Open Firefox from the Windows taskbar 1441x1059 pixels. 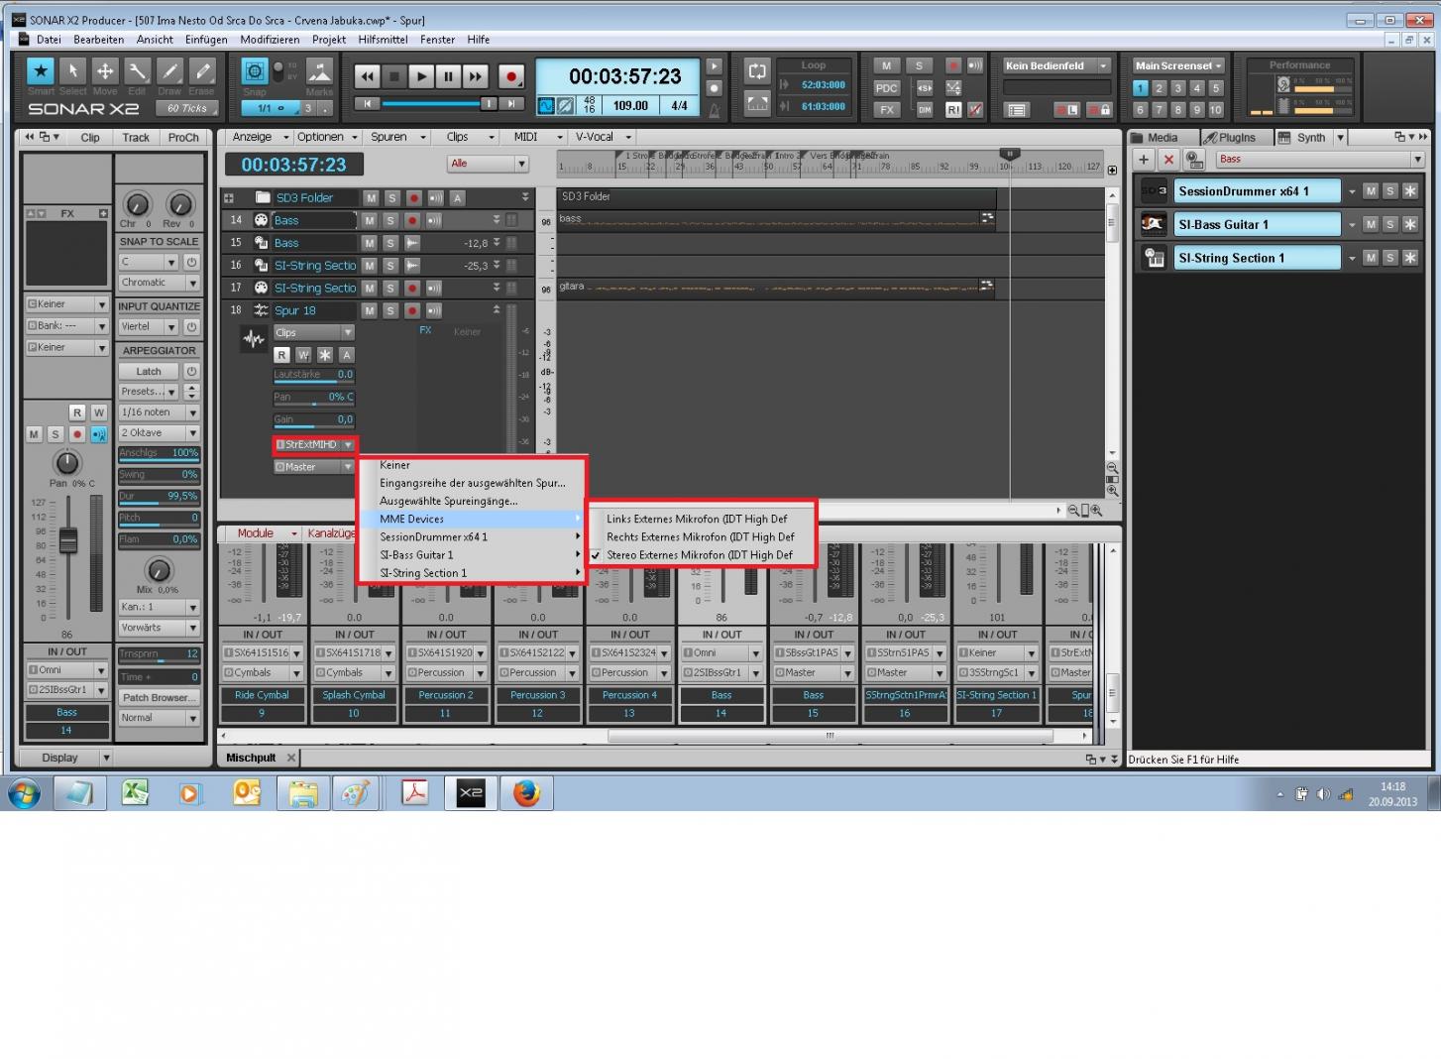(x=526, y=793)
